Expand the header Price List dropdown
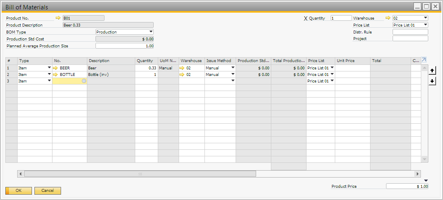The image size is (443, 200). point(425,25)
